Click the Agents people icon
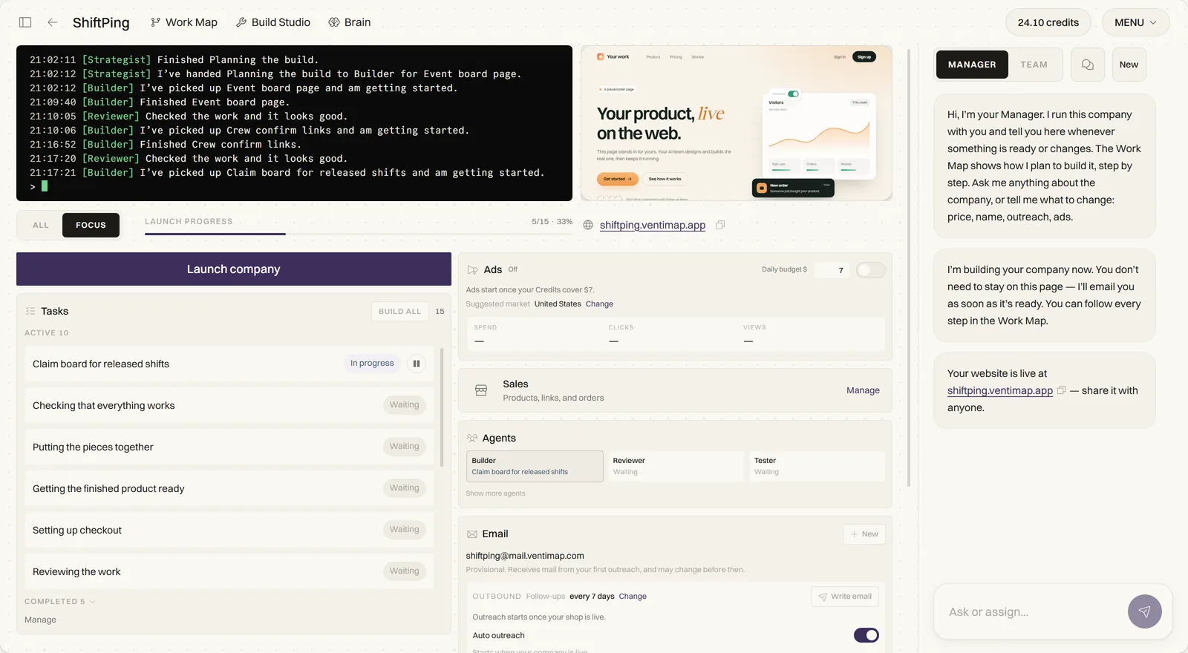This screenshot has width=1188, height=653. [472, 439]
